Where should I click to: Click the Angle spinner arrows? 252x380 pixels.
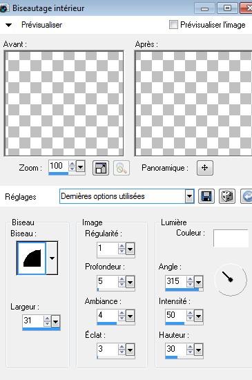[x=190, y=282]
